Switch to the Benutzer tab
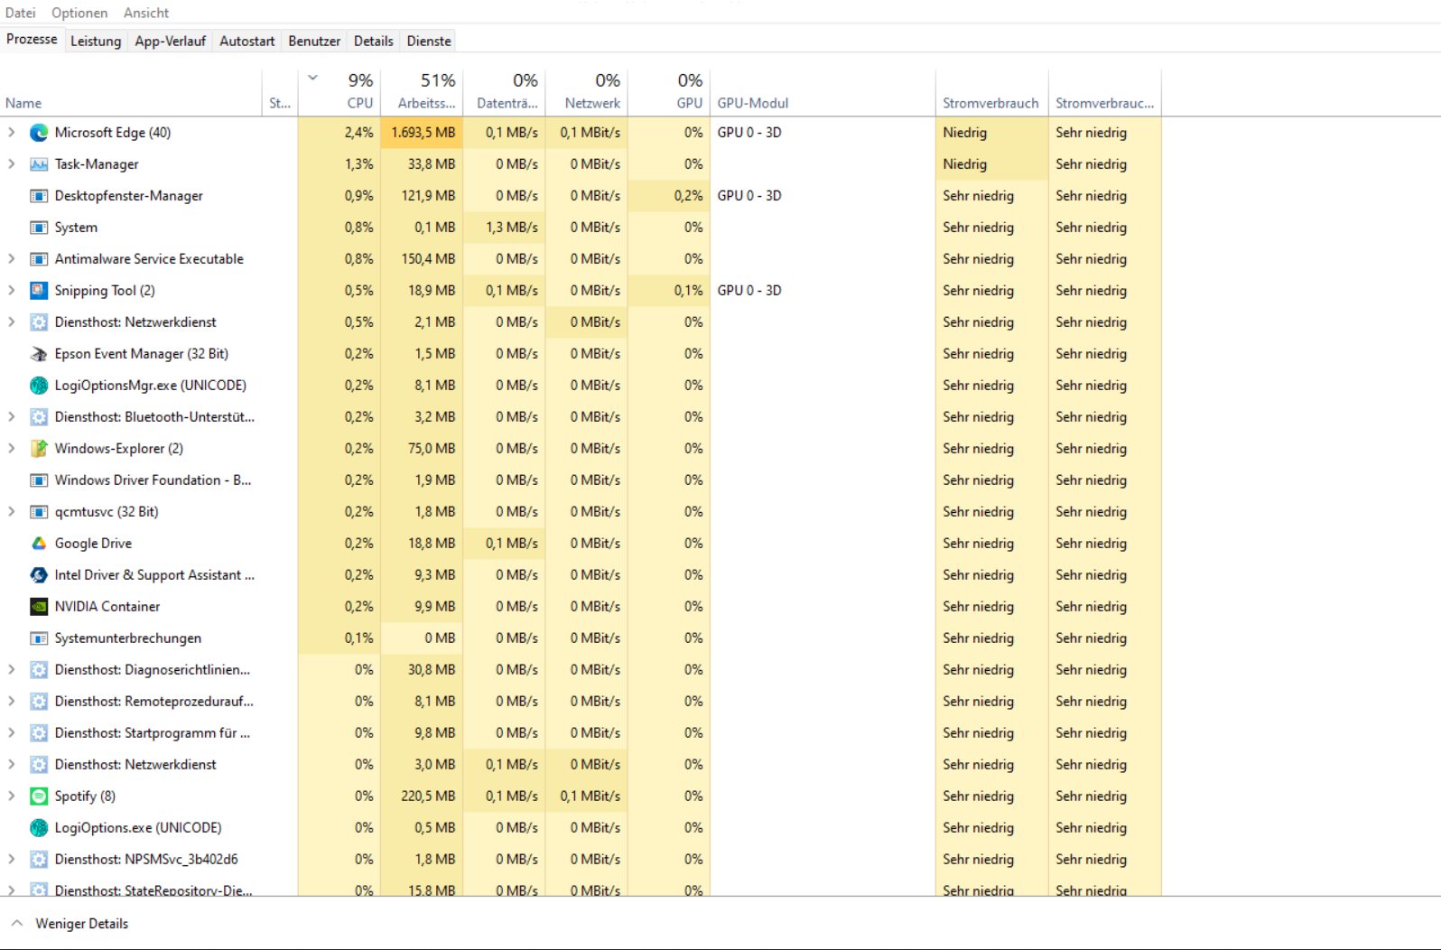This screenshot has width=1441, height=950. 314,41
